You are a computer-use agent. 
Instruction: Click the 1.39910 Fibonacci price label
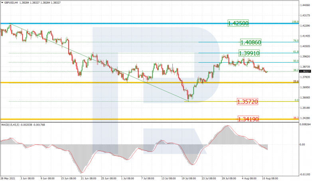249,53
